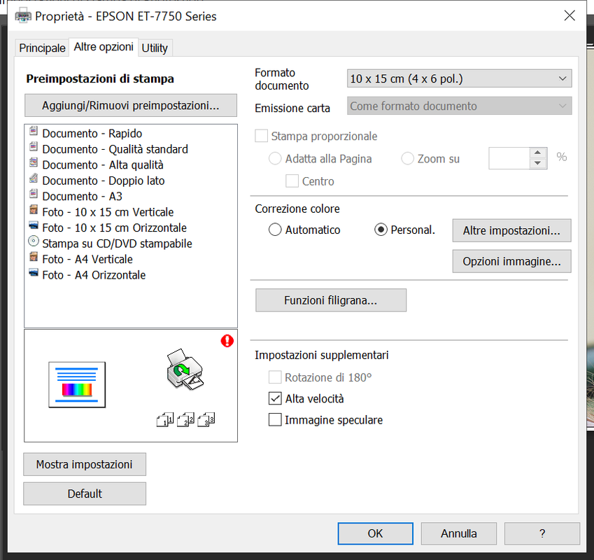594x560 pixels.
Task: Open the Emissione carta dropdown
Action: pyautogui.click(x=459, y=106)
